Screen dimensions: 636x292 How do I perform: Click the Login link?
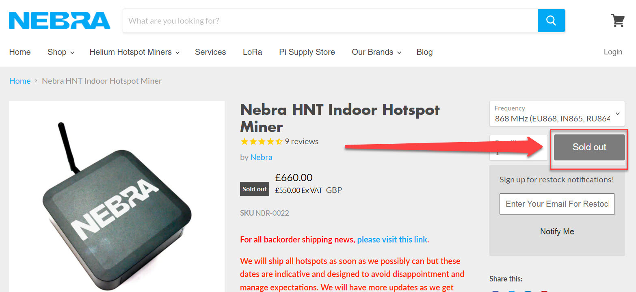(x=613, y=52)
